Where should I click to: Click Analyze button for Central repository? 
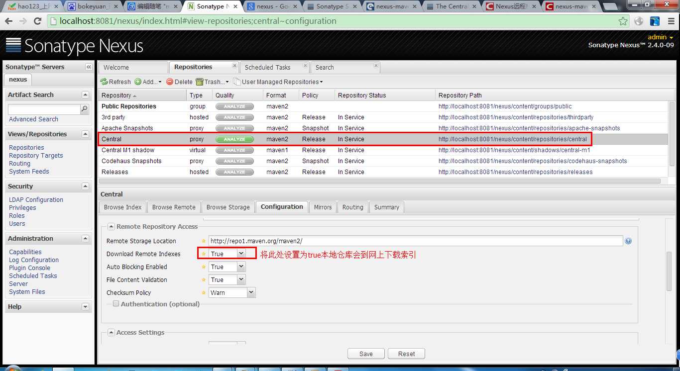click(x=234, y=139)
